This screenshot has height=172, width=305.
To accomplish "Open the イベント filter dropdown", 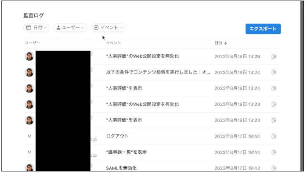I will click(x=108, y=28).
